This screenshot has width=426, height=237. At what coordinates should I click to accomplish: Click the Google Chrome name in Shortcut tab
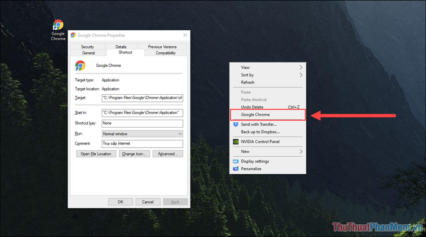click(108, 66)
